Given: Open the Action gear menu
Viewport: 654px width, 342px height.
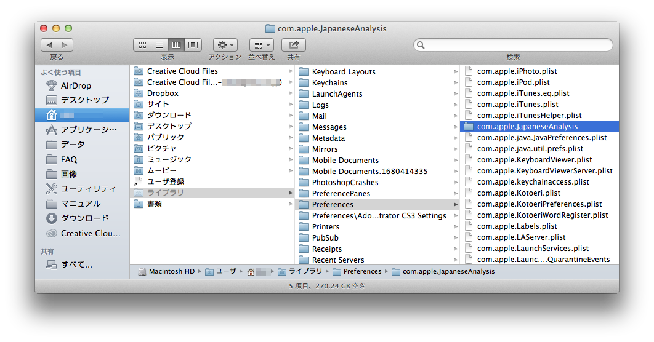Looking at the screenshot, I should 225,44.
